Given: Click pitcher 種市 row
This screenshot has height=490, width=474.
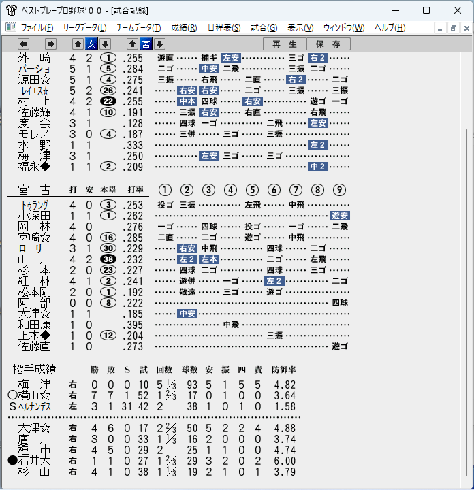Looking at the screenshot, I should click(157, 450).
